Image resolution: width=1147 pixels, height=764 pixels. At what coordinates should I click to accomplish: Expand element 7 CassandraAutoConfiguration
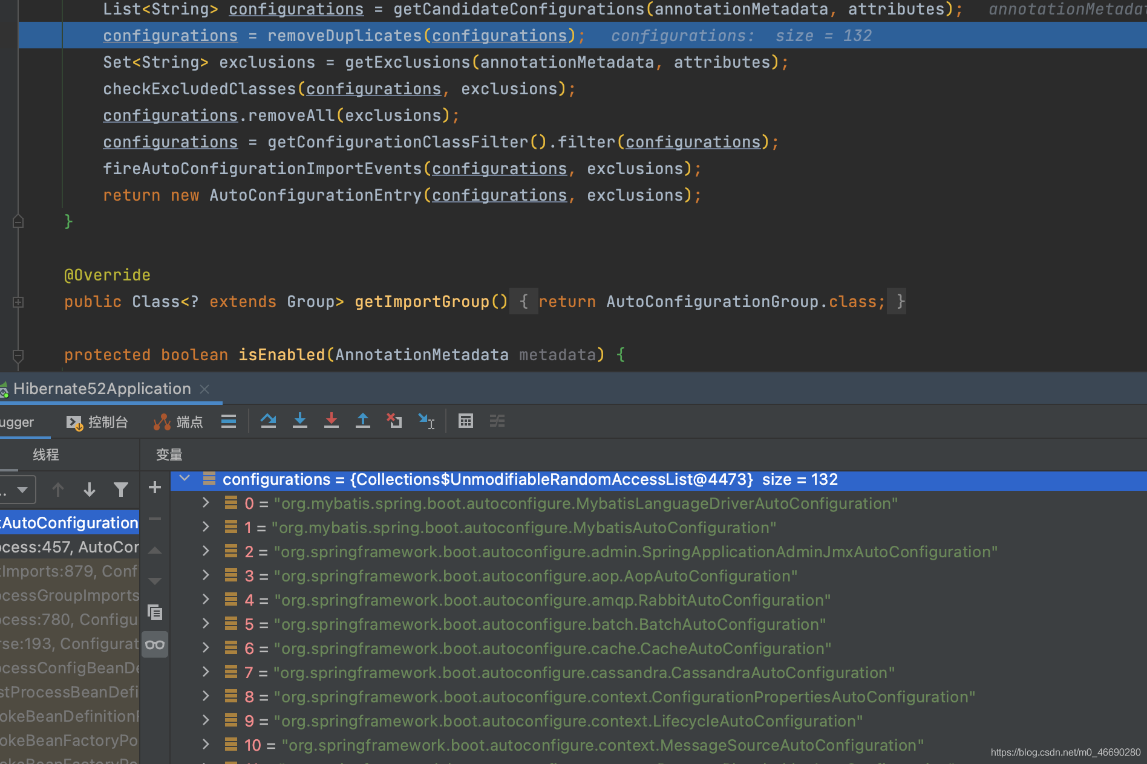click(x=206, y=672)
